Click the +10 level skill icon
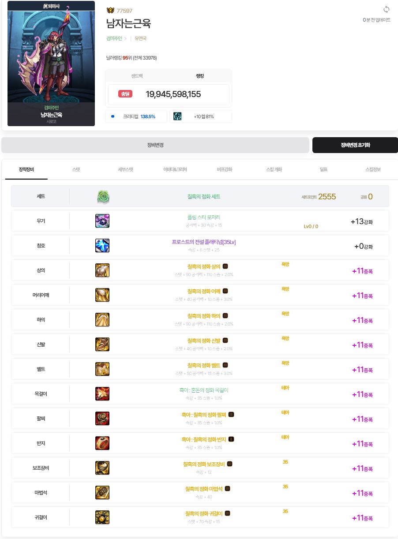Viewport: 398px width, 539px height. coord(177,116)
